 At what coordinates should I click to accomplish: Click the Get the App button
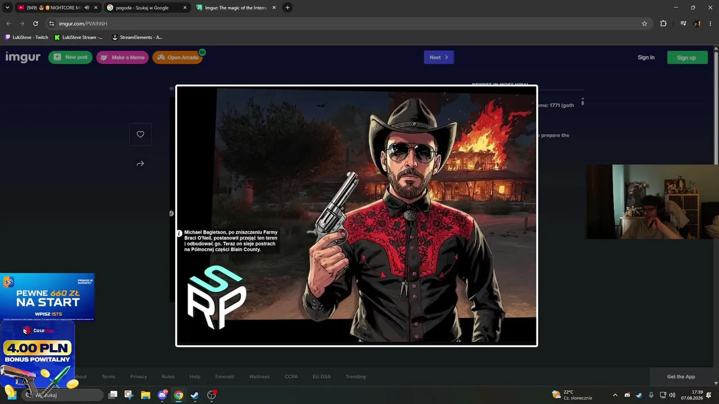click(x=681, y=377)
